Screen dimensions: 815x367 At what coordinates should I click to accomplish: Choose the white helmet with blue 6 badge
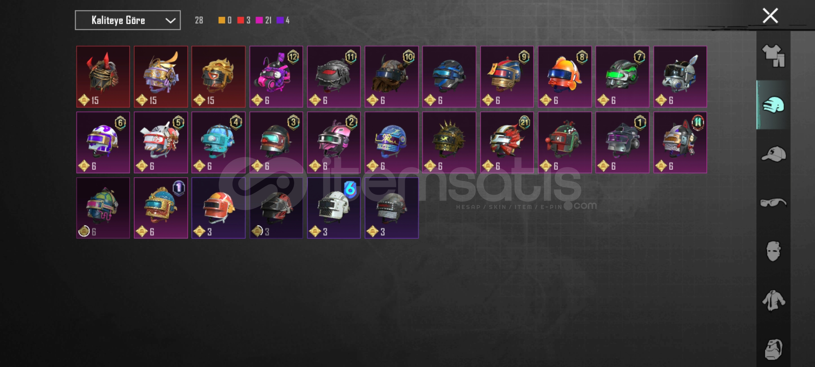(334, 208)
